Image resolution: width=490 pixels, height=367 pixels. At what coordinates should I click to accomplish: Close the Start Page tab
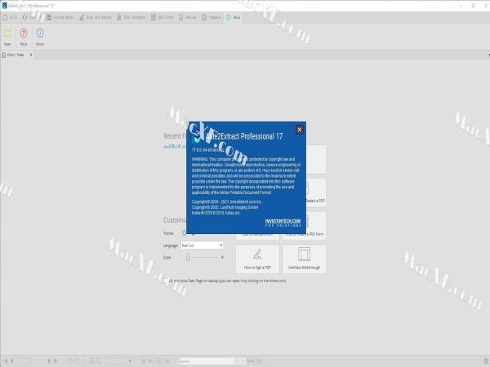31,55
